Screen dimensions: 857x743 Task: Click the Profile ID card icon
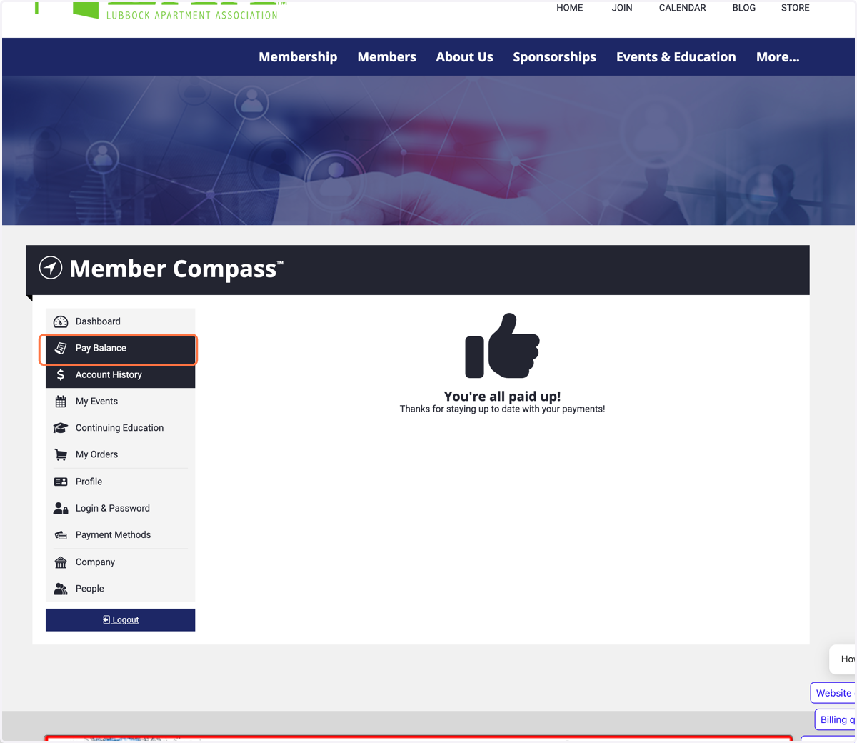pyautogui.click(x=61, y=482)
